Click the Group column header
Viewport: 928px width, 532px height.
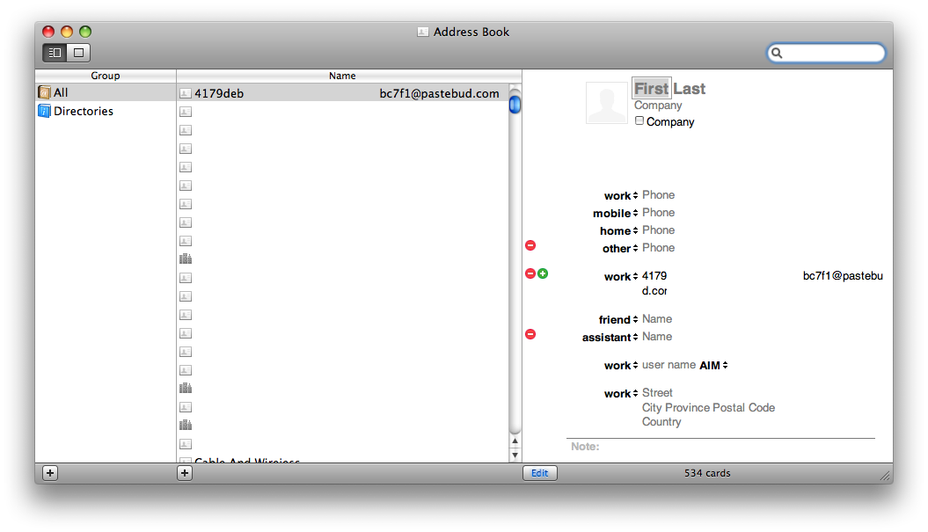(106, 76)
